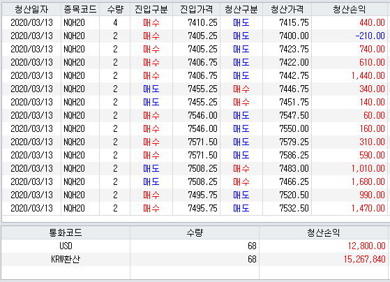
Task: Click the 청산구분 column header
Action: click(x=241, y=10)
